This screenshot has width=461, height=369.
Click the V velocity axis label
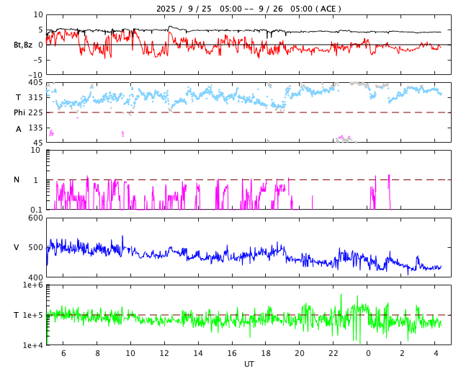pyautogui.click(x=17, y=248)
